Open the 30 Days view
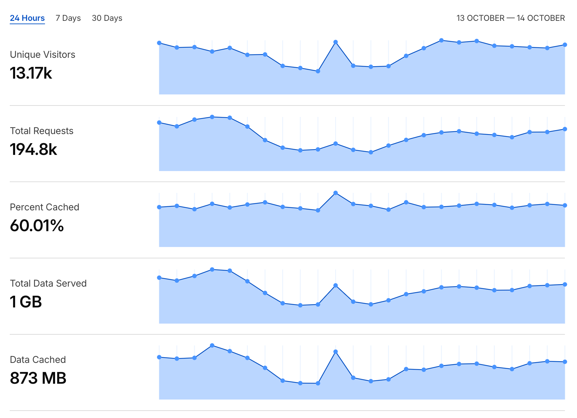Viewport: 577px width, 418px height. coord(107,18)
